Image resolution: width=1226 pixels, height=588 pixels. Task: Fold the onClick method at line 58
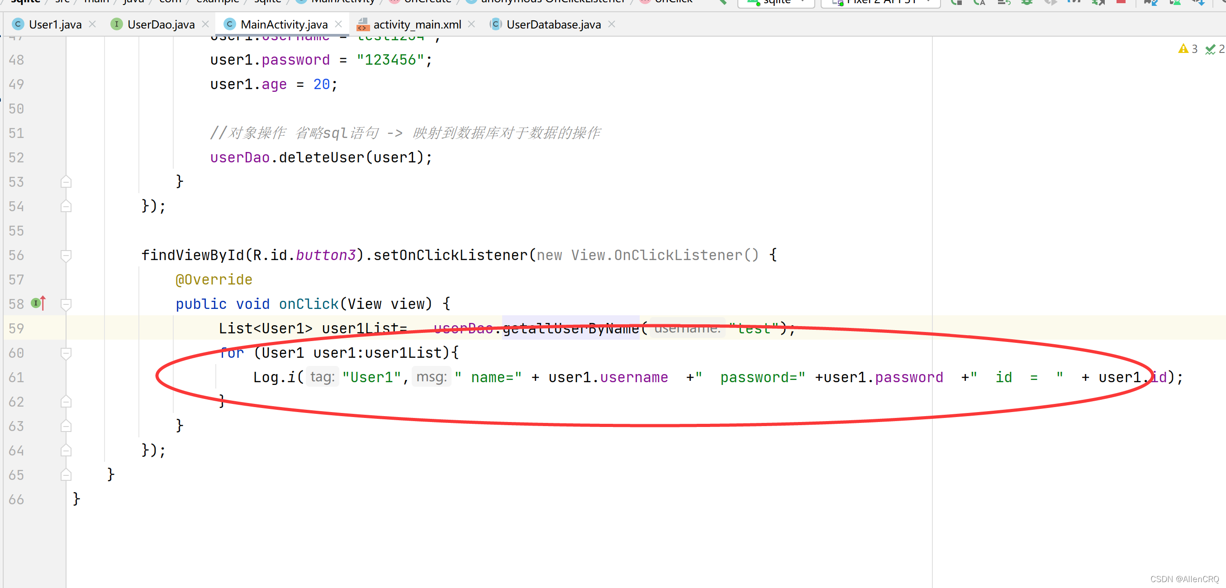pos(66,304)
